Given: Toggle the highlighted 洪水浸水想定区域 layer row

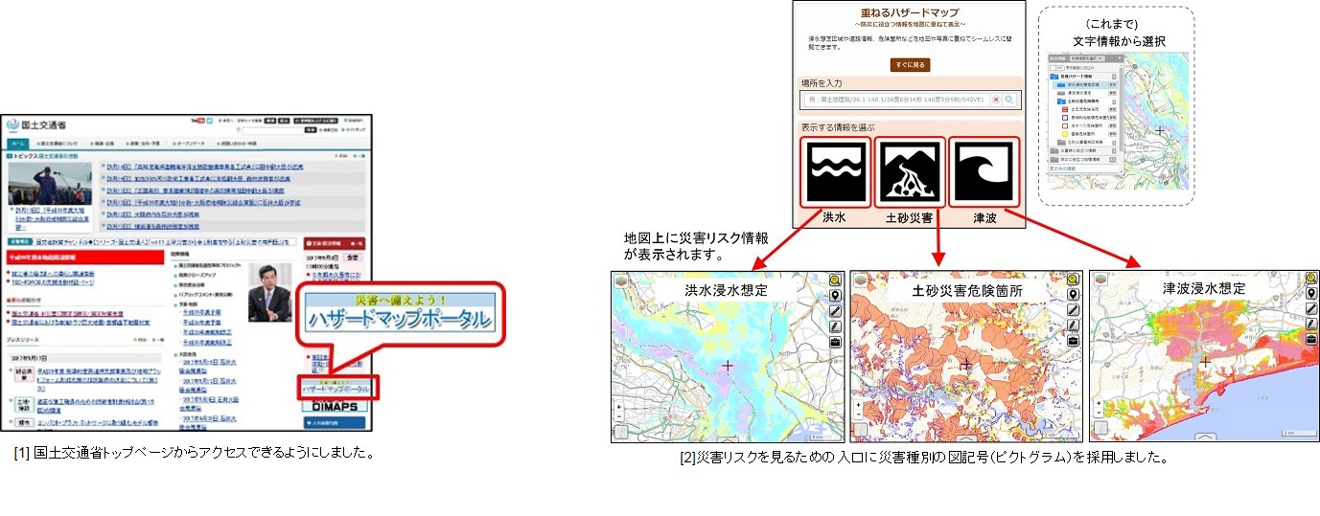Looking at the screenshot, I should pyautogui.click(x=1085, y=84).
